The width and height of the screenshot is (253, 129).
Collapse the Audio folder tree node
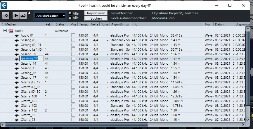5,30
